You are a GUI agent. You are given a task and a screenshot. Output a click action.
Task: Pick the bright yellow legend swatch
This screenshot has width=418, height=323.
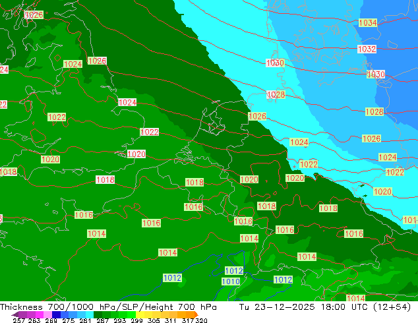click(140, 314)
